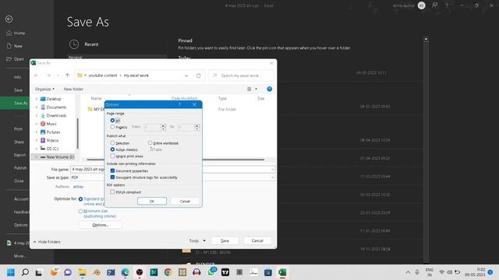The height and width of the screenshot is (280, 499).
Task: Toggle Ignore print areas checkbox
Action: pos(112,156)
